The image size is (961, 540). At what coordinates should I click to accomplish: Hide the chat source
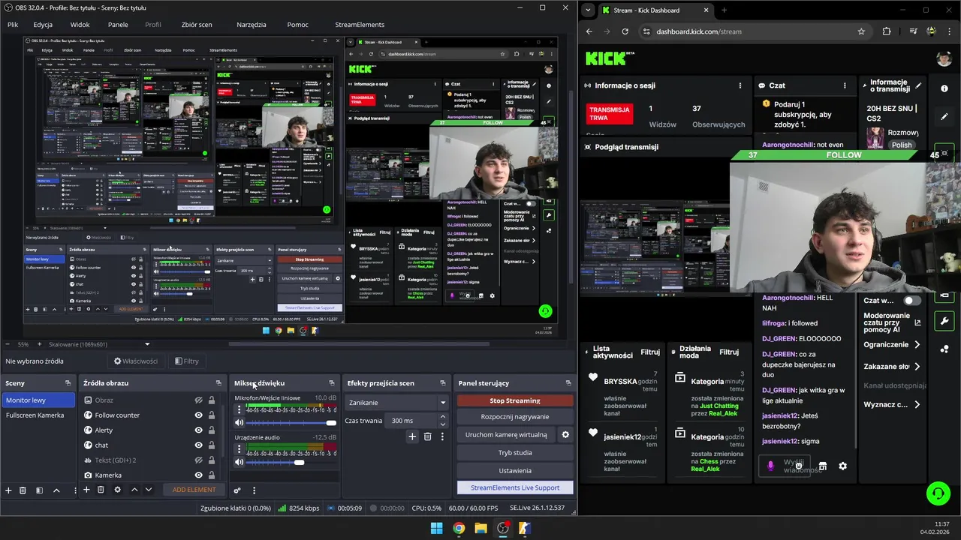tap(199, 445)
